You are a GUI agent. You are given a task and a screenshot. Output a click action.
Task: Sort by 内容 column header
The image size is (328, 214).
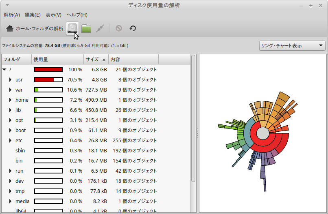click(133, 60)
